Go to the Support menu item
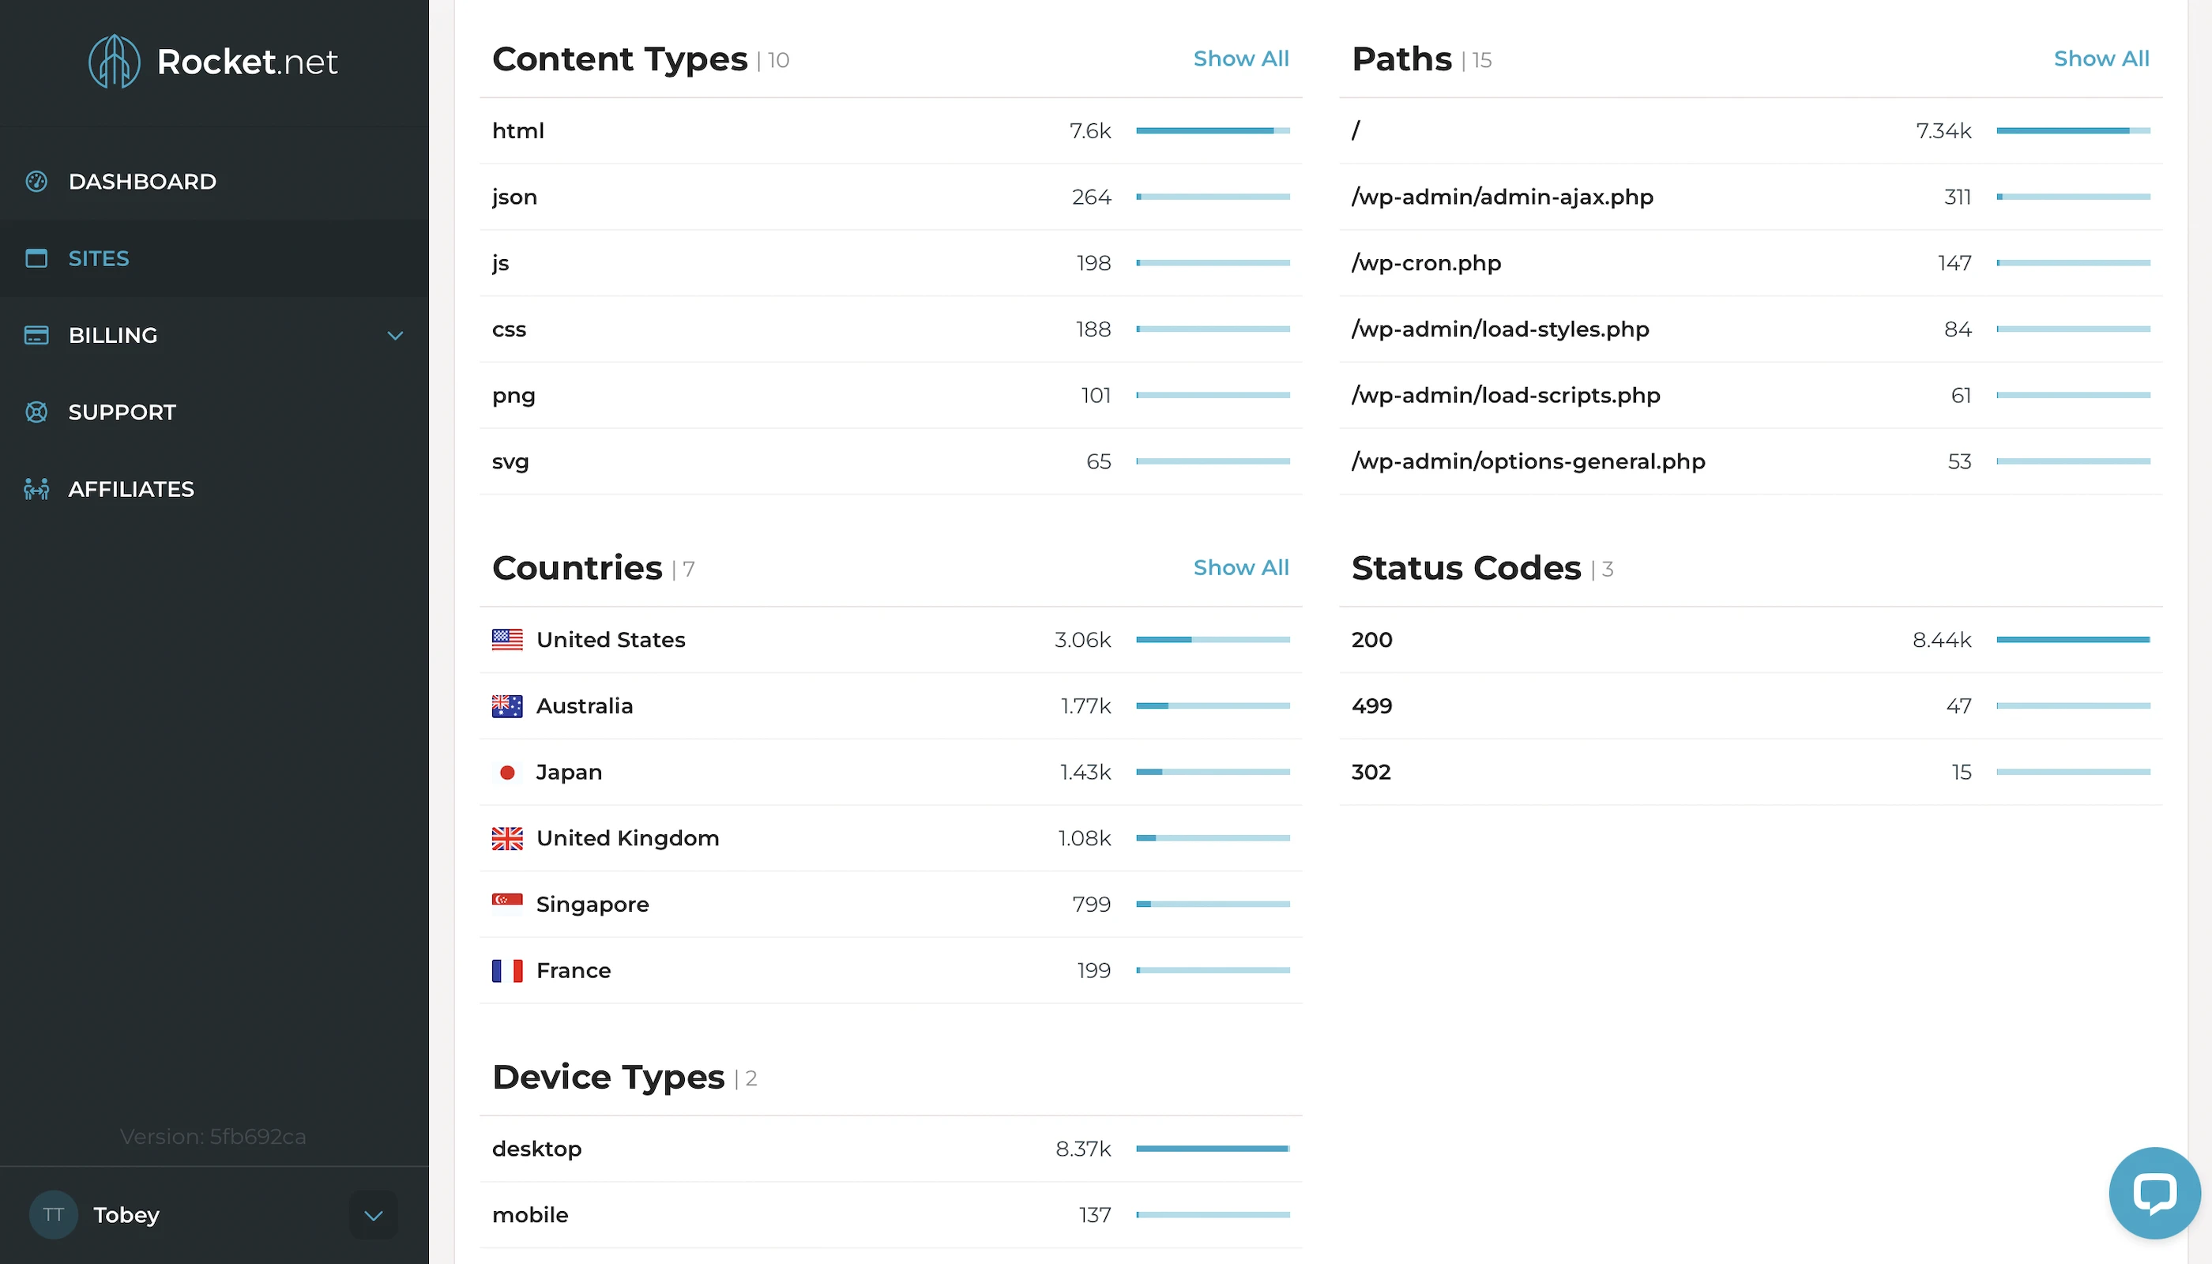Viewport: 2212px width, 1264px height. click(122, 412)
